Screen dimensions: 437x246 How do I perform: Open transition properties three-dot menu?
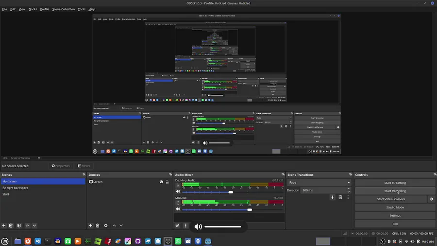(348, 197)
